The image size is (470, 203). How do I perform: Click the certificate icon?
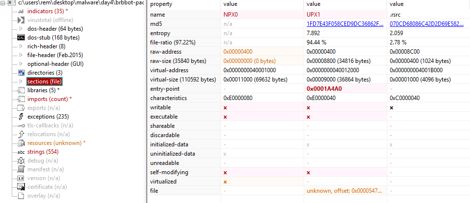[21, 187]
